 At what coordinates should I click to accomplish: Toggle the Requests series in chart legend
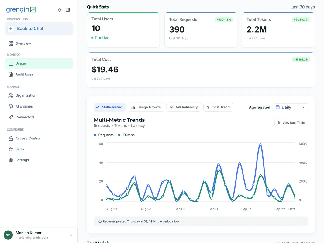104,135
